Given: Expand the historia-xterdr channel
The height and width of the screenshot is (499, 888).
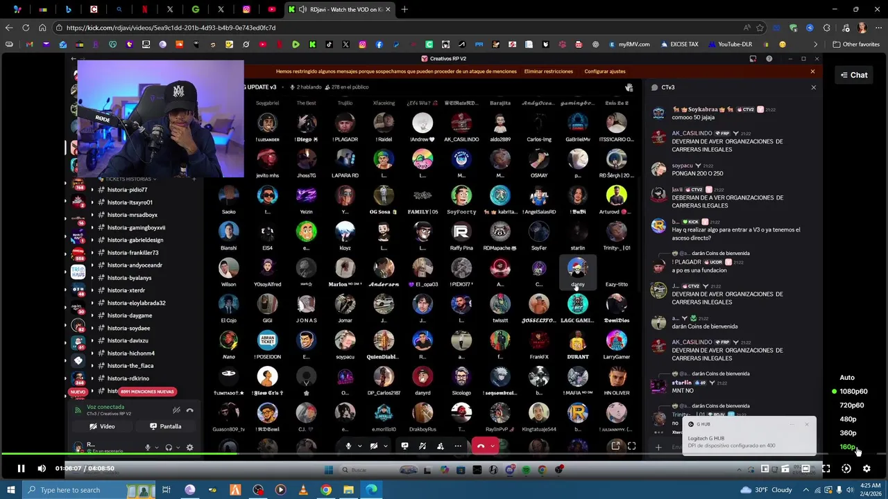Looking at the screenshot, I should pyautogui.click(x=92, y=290).
